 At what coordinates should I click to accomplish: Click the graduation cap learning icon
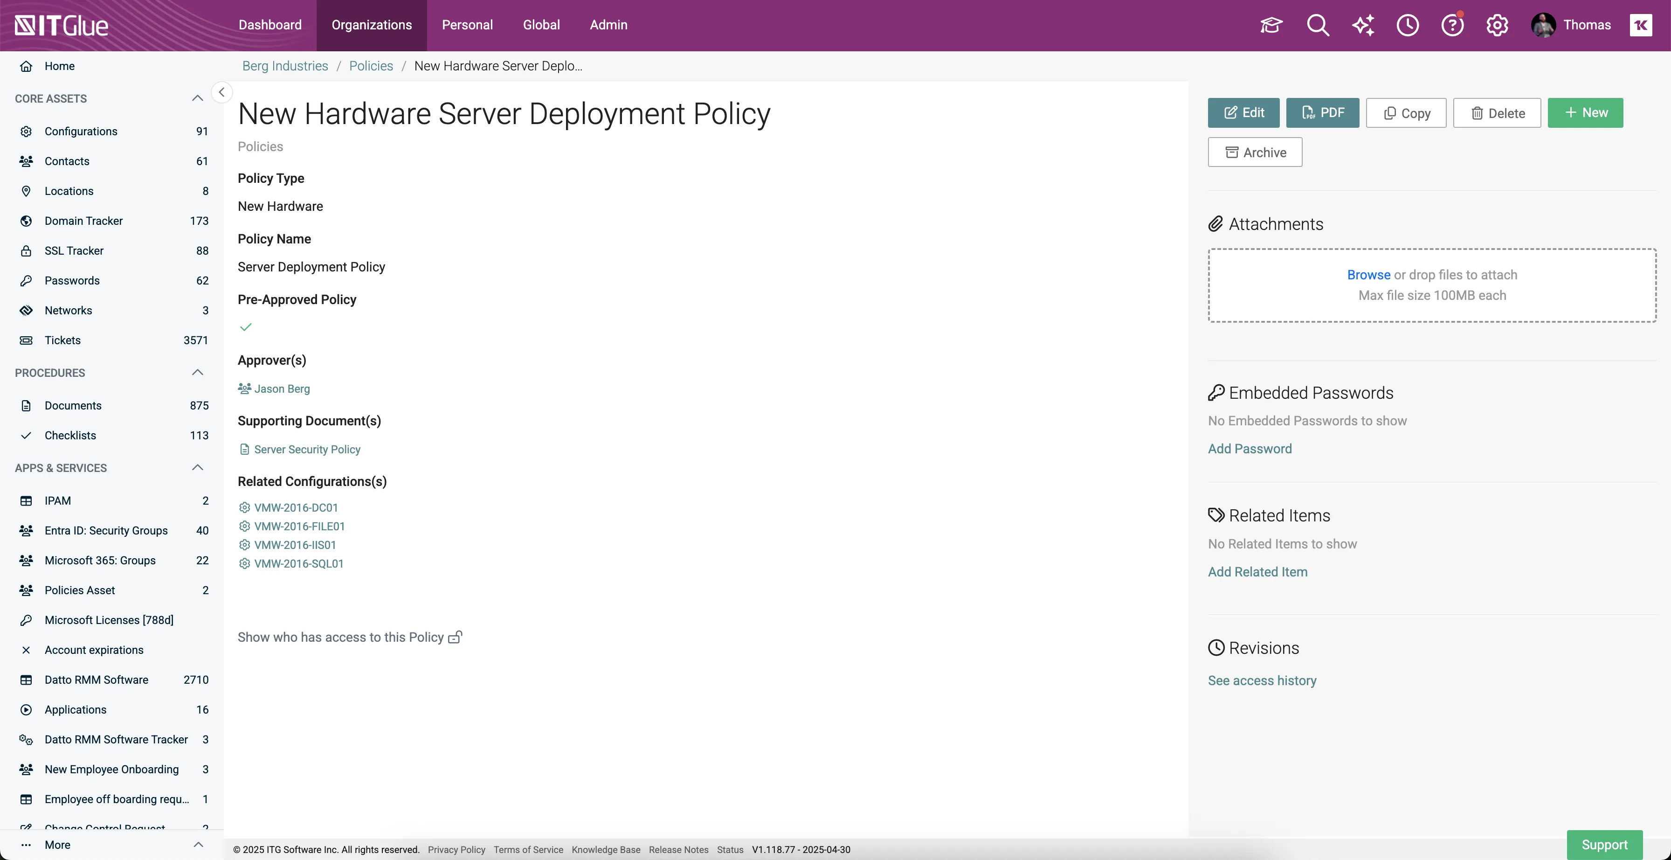1271,25
